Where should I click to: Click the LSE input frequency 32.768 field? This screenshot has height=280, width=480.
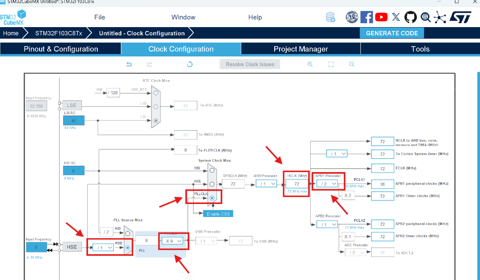36,106
